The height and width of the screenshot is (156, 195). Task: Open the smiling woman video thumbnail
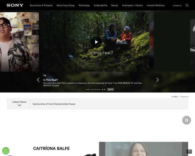coord(144,149)
